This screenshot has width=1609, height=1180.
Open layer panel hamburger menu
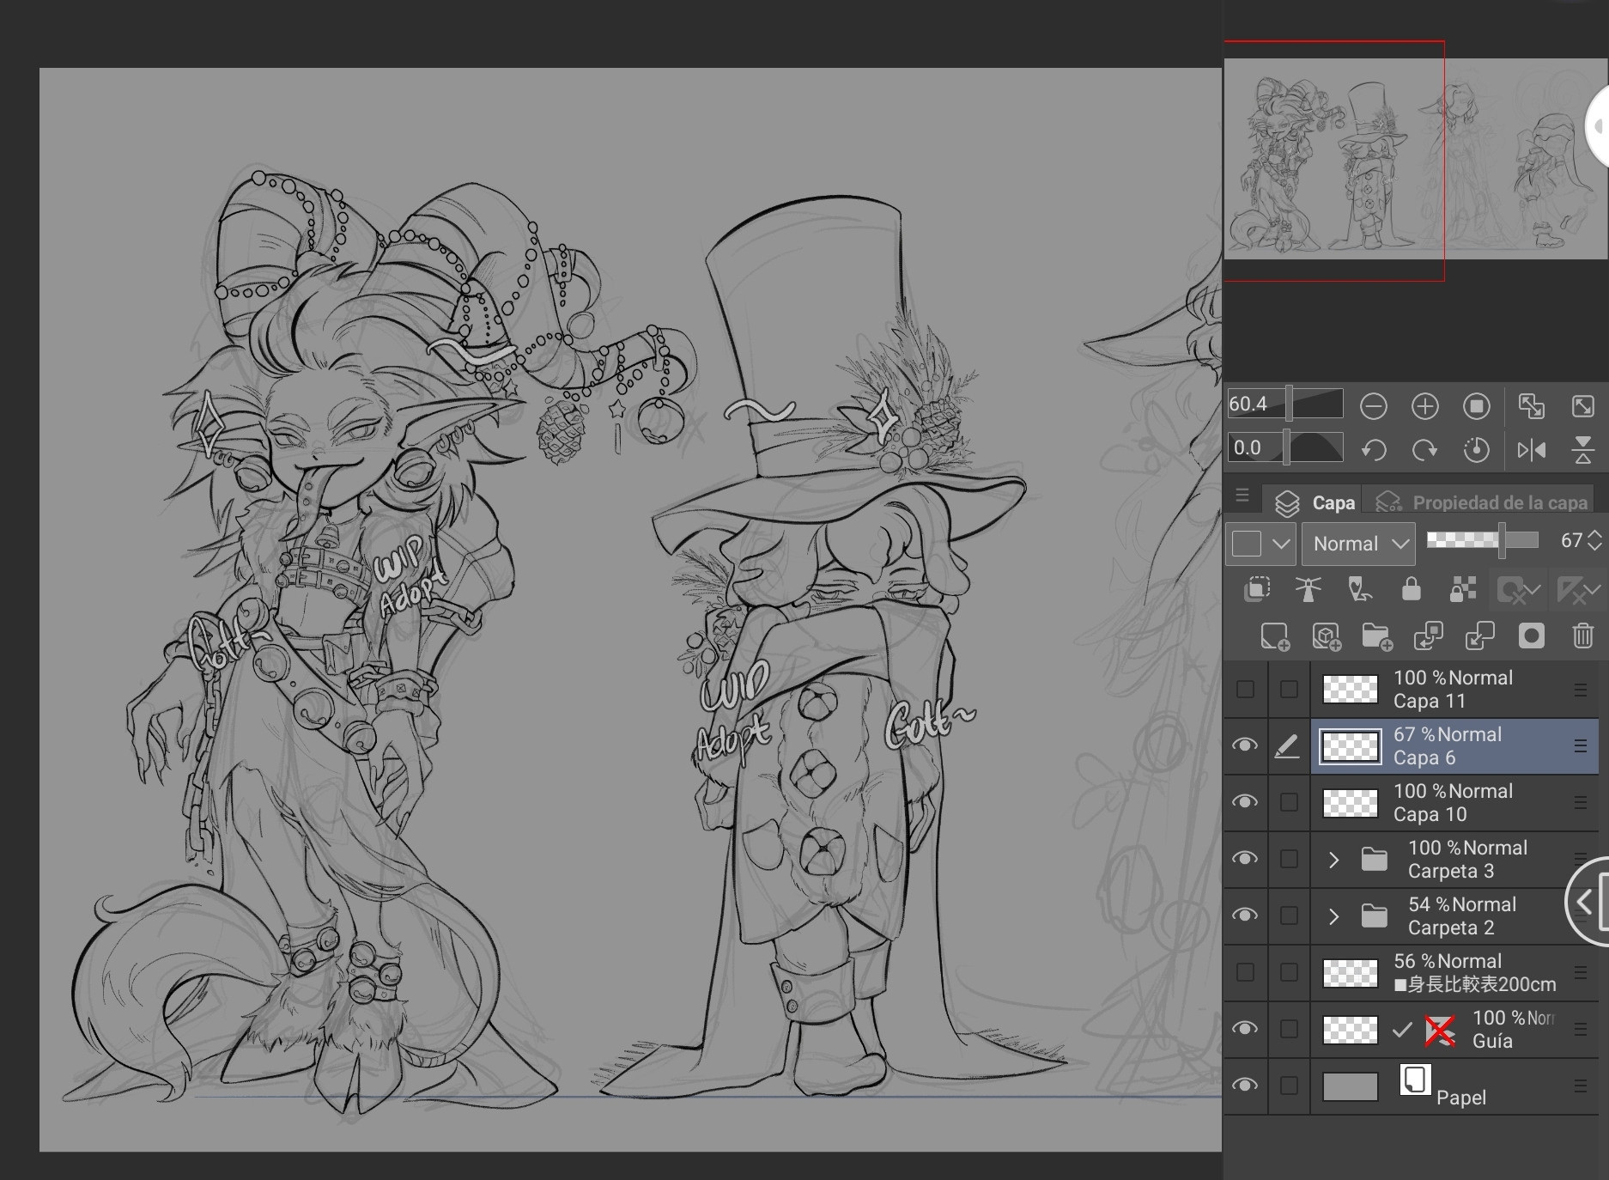1242,496
